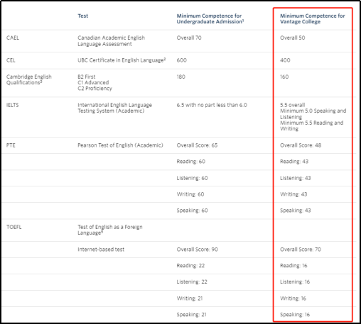This screenshot has height=324, width=361.
Task: Click the PTE row label
Action: [x=11, y=145]
